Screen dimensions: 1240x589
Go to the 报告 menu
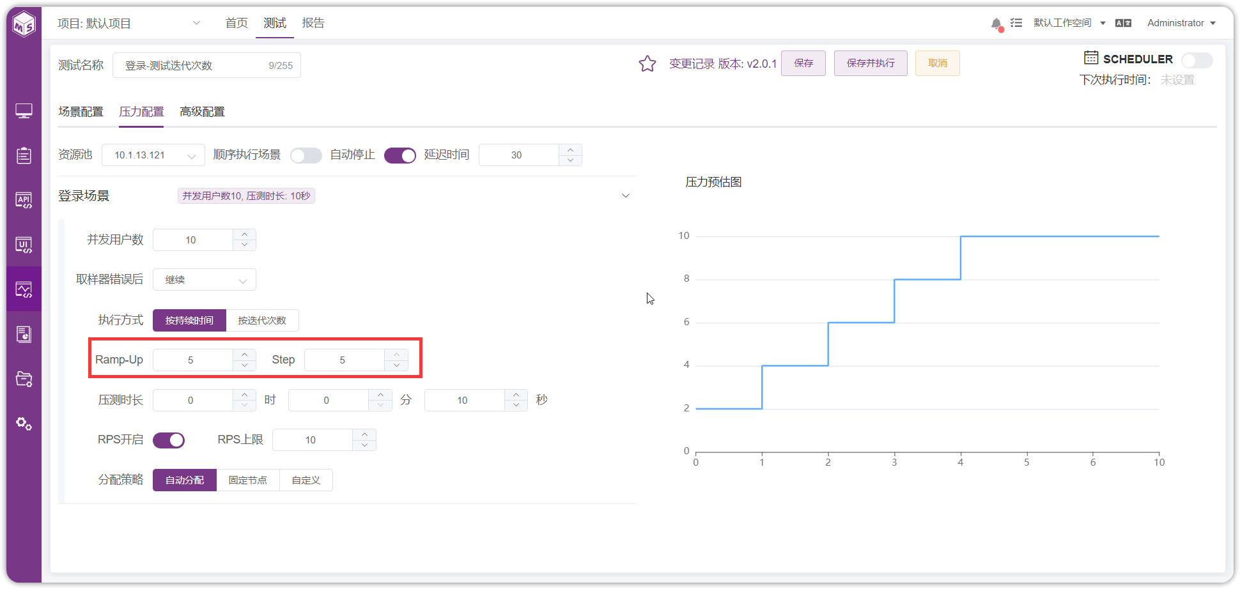point(313,23)
